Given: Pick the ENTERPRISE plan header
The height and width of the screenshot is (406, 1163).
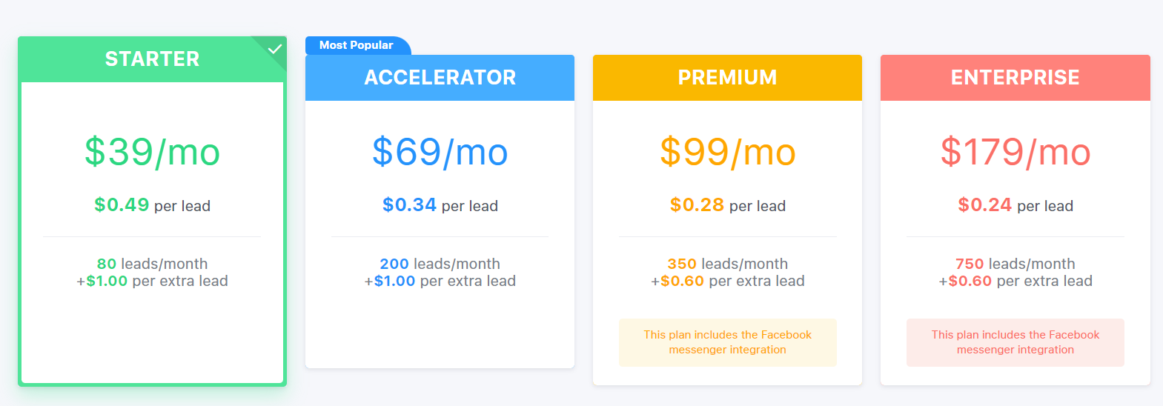Looking at the screenshot, I should pos(1015,78).
